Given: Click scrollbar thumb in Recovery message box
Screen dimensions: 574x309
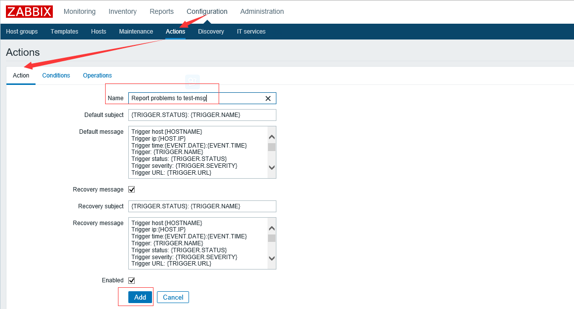Looking at the screenshot, I should 271,238.
